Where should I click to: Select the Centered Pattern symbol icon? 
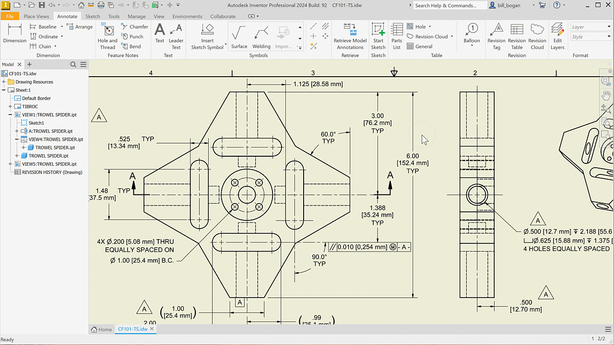coord(325,36)
